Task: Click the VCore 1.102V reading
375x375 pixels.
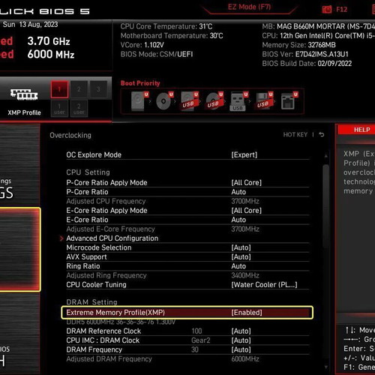Action: tap(142, 45)
